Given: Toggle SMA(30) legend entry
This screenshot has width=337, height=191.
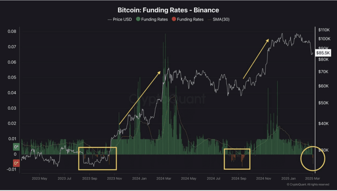Looking at the screenshot, I should [x=219, y=19].
